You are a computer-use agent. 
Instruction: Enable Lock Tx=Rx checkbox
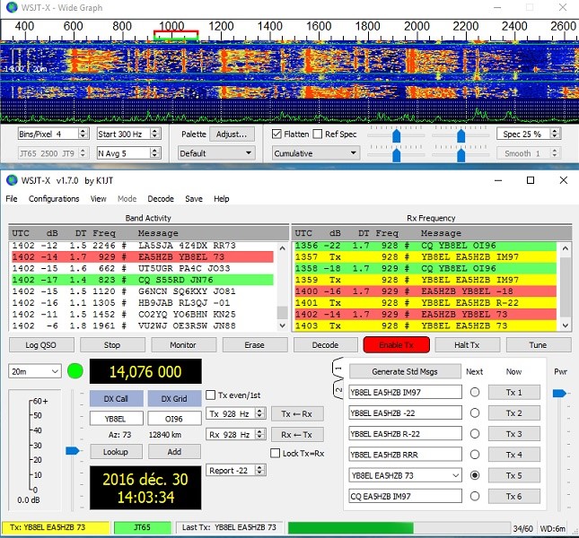pyautogui.click(x=275, y=453)
